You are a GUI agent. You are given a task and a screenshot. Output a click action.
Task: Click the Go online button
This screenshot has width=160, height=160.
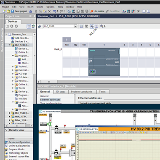[97, 11]
